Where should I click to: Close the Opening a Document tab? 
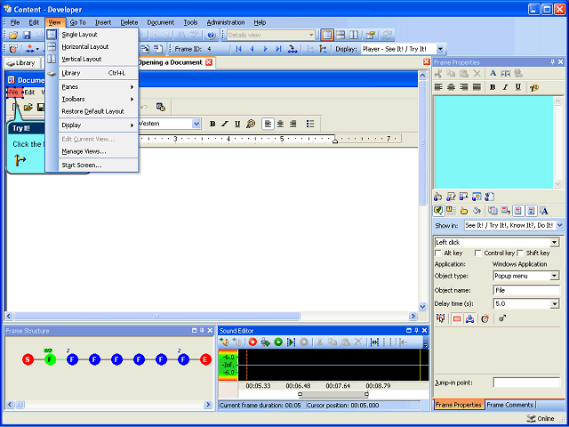pyautogui.click(x=209, y=62)
